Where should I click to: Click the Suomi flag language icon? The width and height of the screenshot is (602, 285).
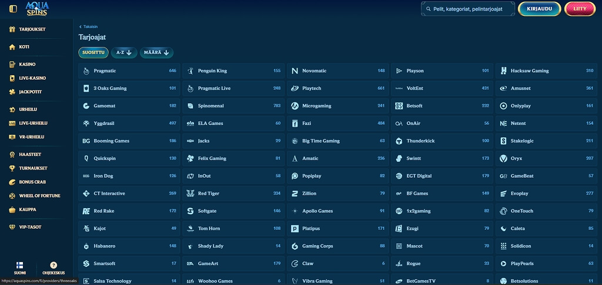pyautogui.click(x=19, y=265)
